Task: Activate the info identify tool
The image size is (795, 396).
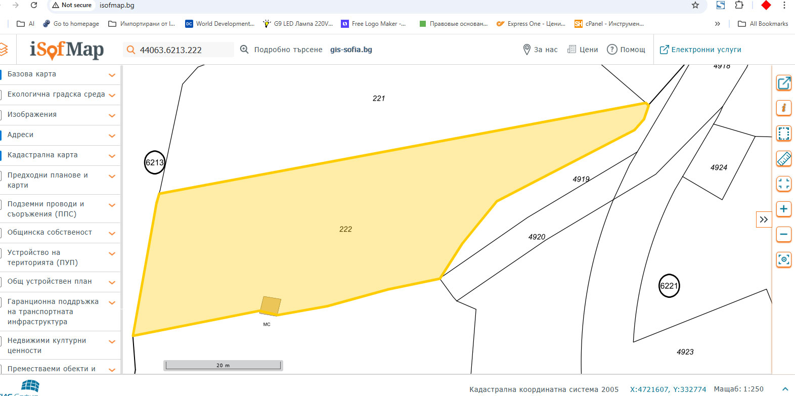Action: coord(783,108)
